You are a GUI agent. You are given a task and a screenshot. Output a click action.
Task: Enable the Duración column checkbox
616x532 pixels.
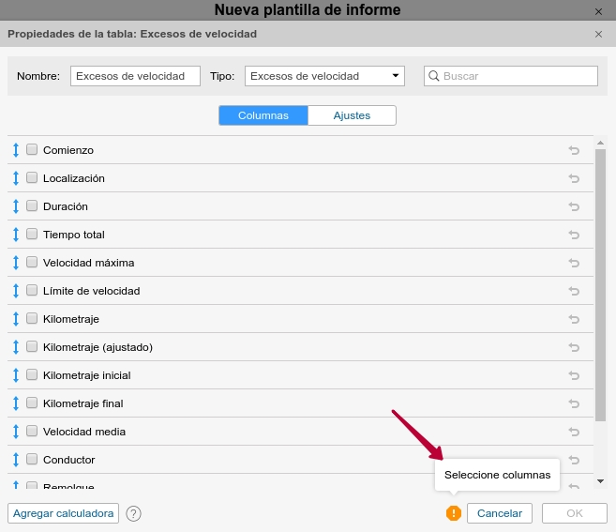pos(32,206)
